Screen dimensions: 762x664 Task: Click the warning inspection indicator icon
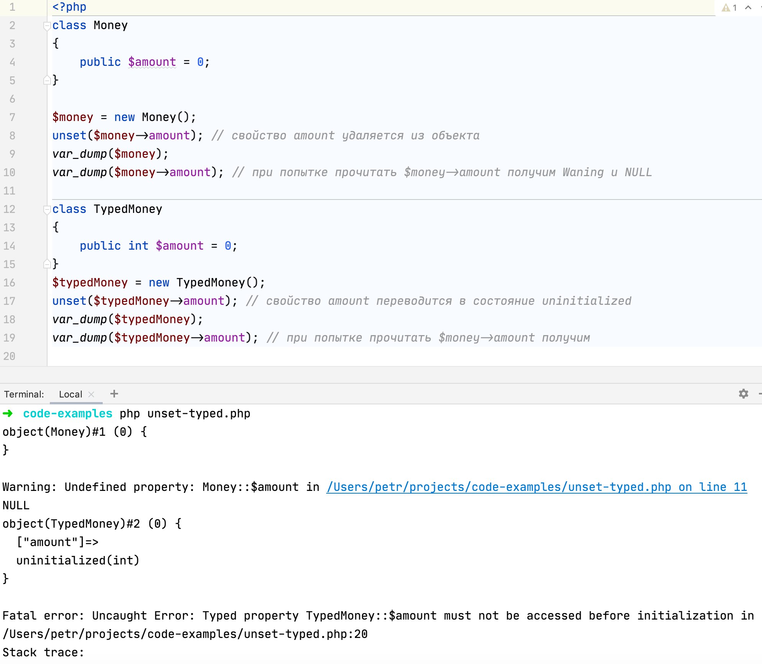pos(726,8)
